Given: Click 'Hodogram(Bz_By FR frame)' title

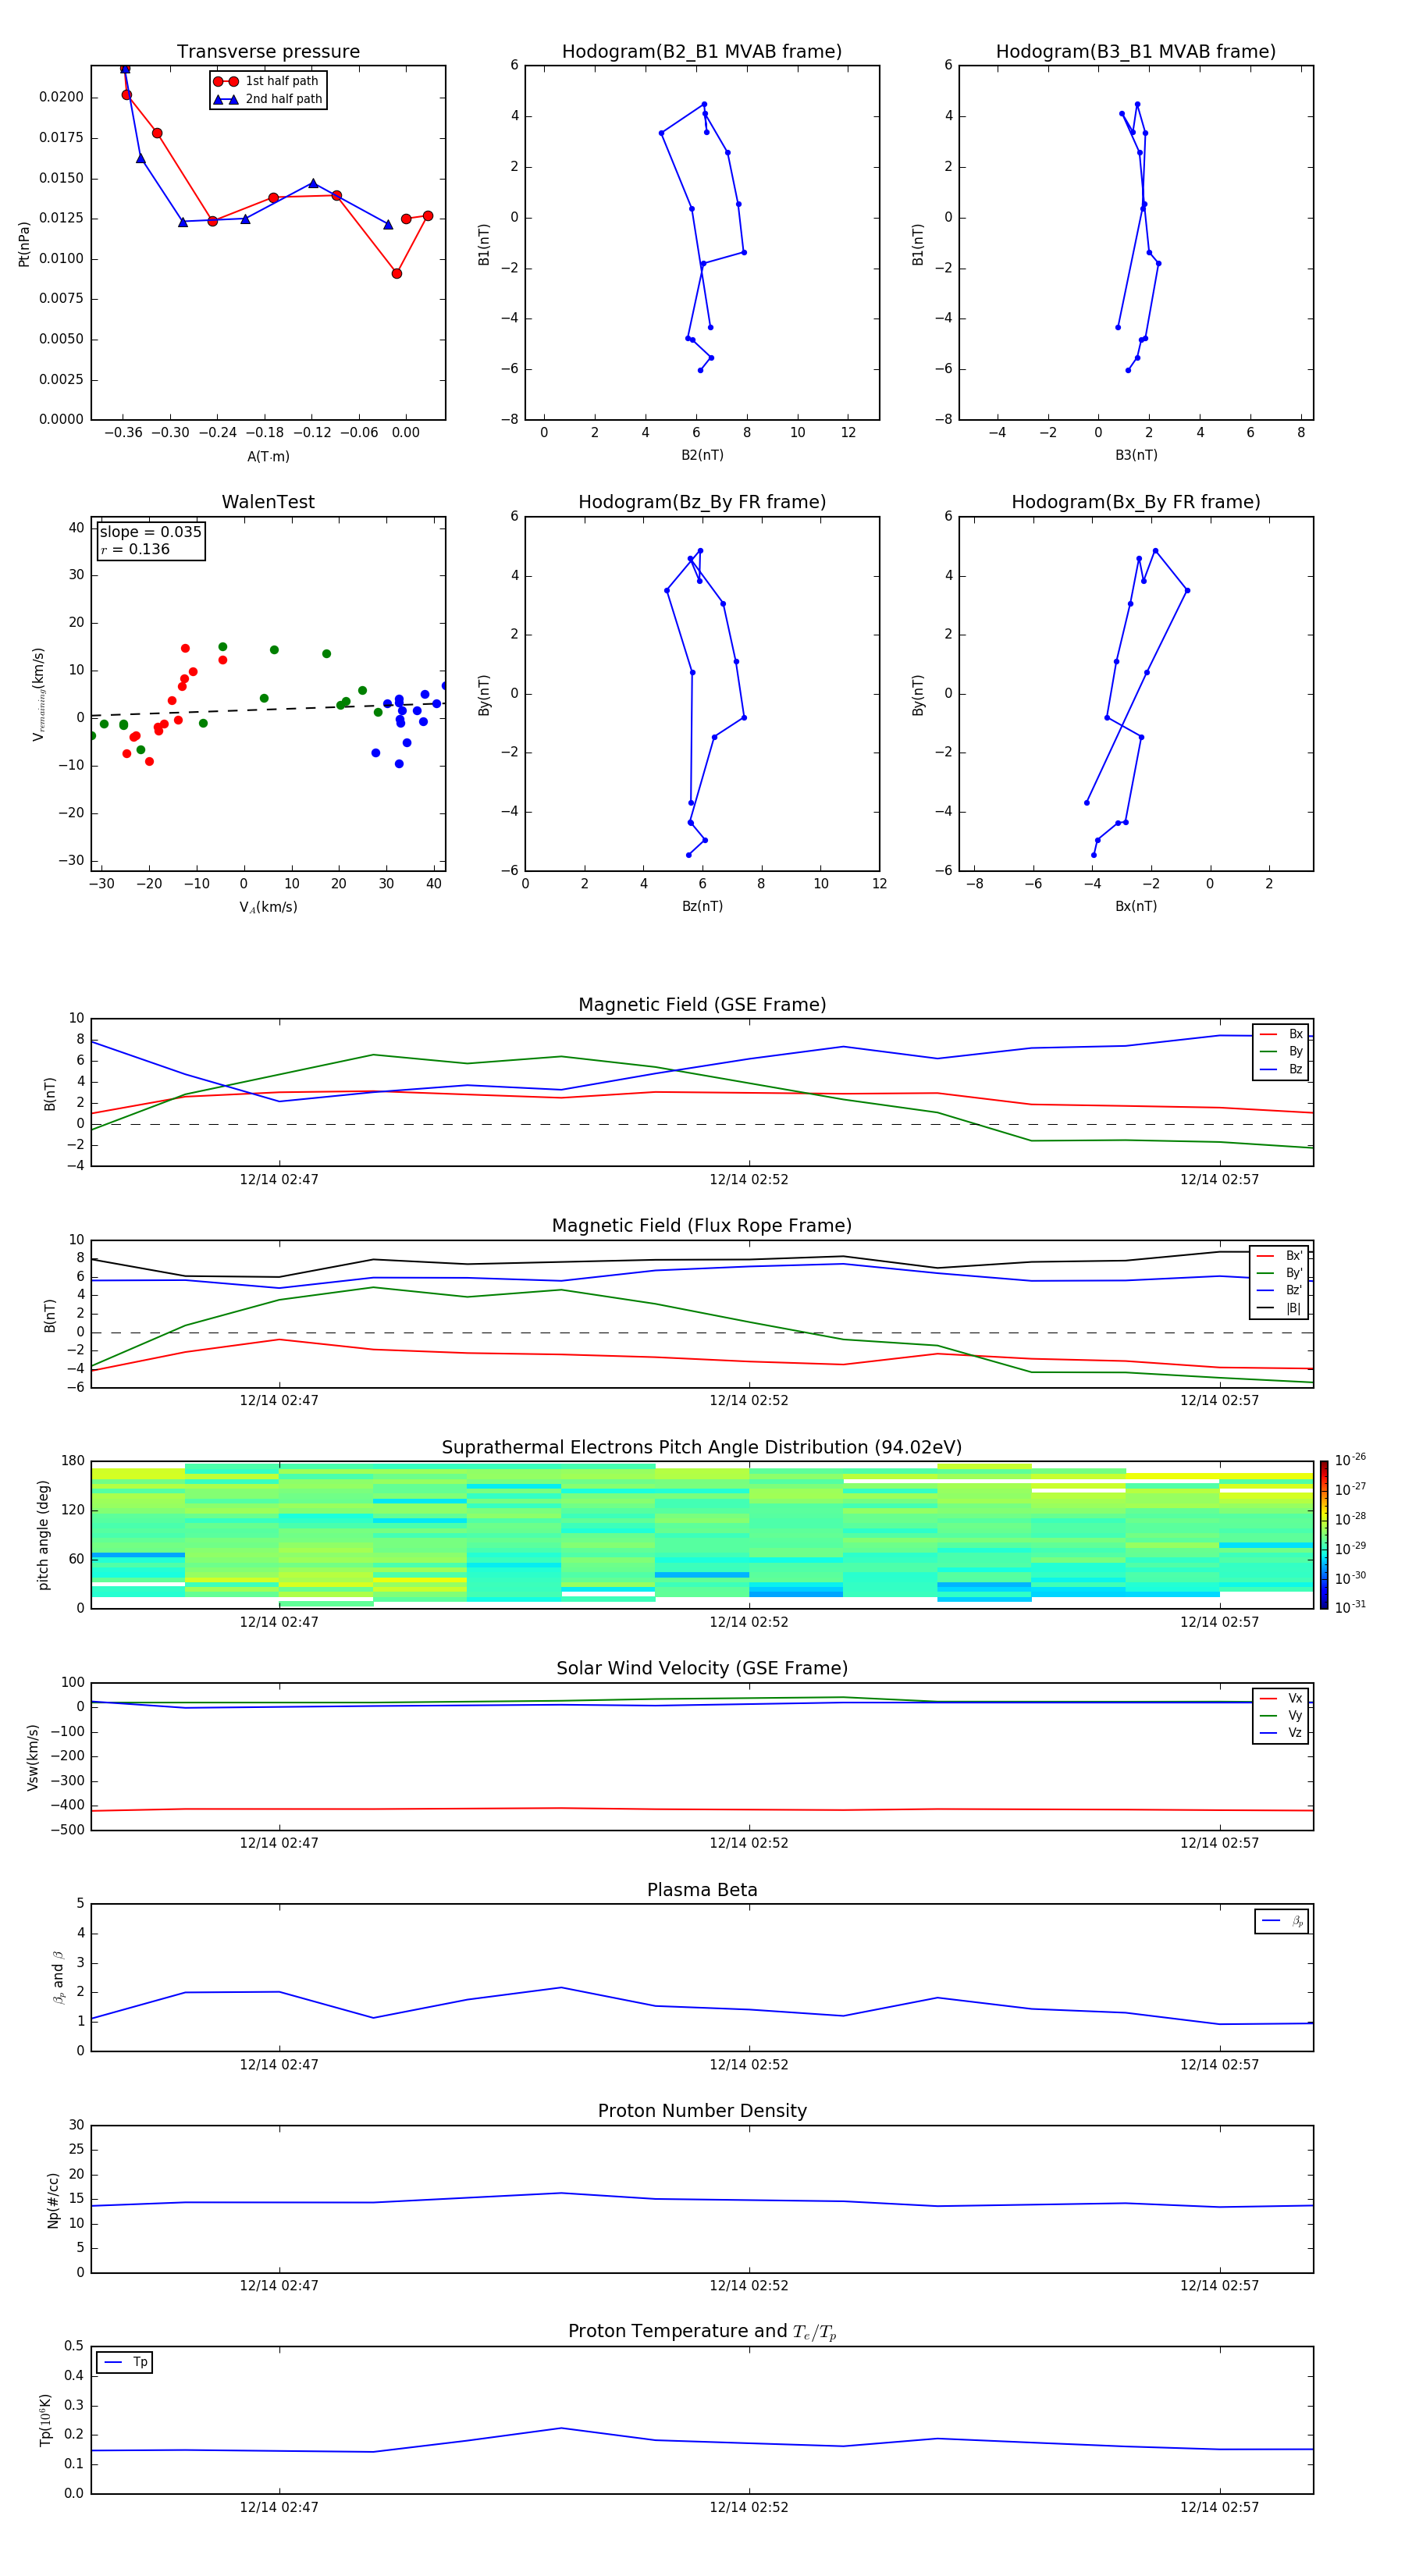Looking at the screenshot, I should (702, 502).
